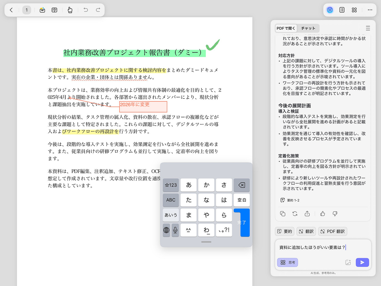Open the chat panel hamburger menu
This screenshot has width=381, height=286.
[368, 28]
